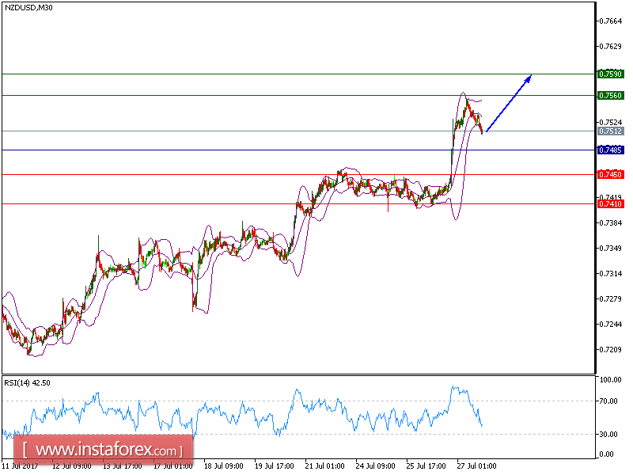Click the blue 0.7485 price tag
633x475 pixels.
point(611,149)
